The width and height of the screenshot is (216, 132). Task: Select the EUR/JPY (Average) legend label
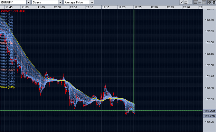click(13, 11)
